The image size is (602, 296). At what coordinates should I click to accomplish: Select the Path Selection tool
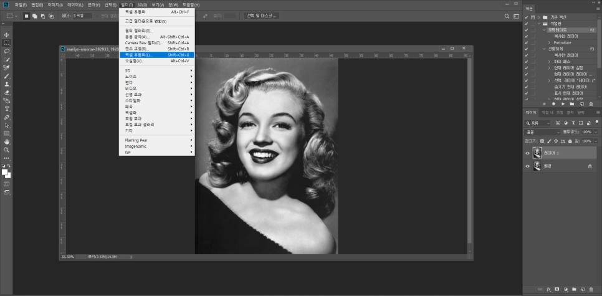click(6, 125)
